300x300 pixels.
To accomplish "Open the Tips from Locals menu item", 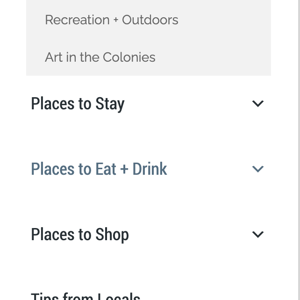I will [x=86, y=296].
